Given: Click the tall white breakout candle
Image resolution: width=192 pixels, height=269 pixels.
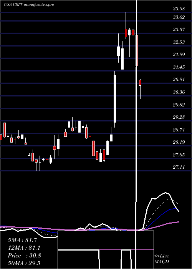Looking at the screenshot, I should coord(115,99).
